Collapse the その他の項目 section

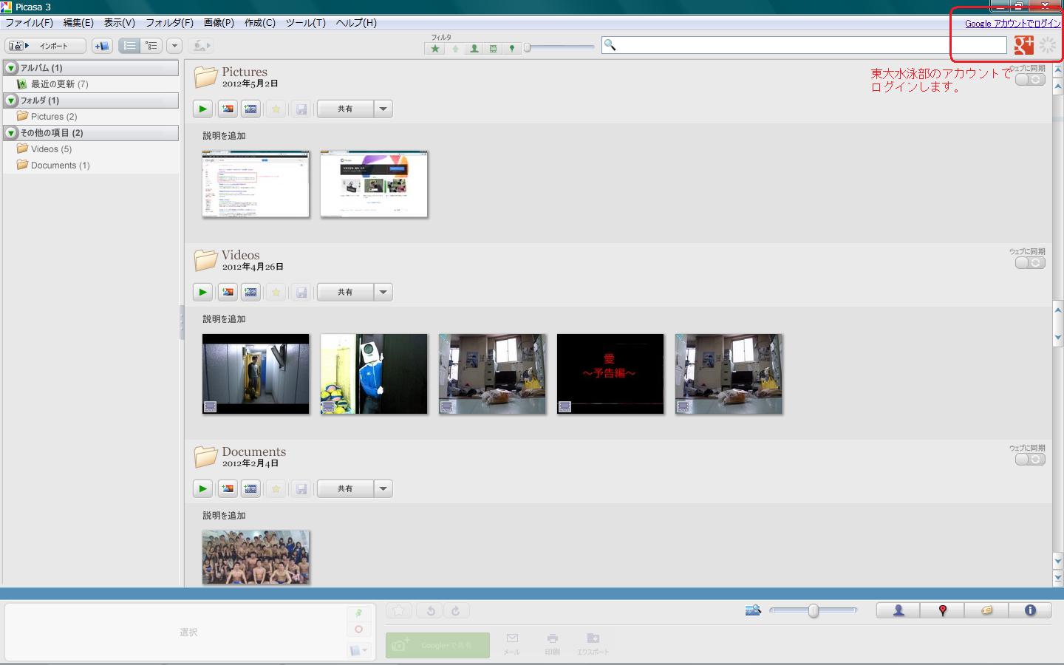11,133
